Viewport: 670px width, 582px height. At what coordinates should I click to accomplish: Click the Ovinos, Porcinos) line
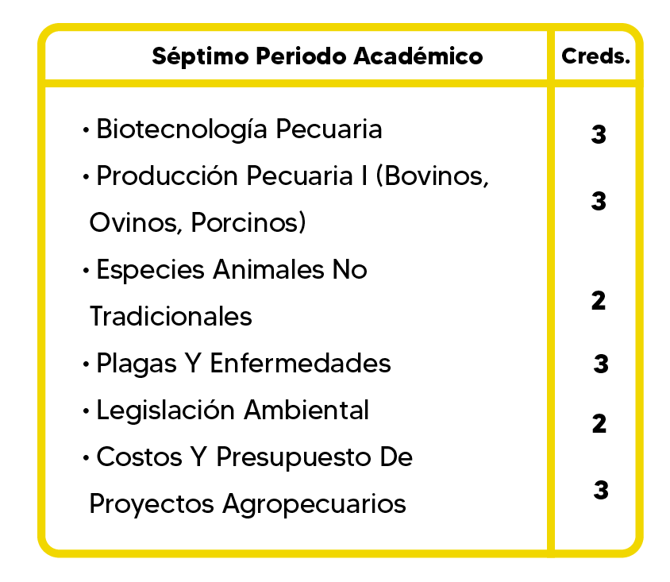point(198,222)
